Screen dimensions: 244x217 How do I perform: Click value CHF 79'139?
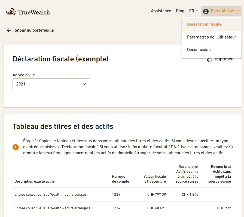point(157,194)
